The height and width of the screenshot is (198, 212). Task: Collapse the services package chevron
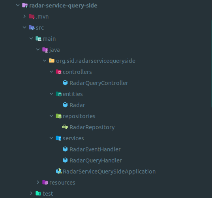51,138
